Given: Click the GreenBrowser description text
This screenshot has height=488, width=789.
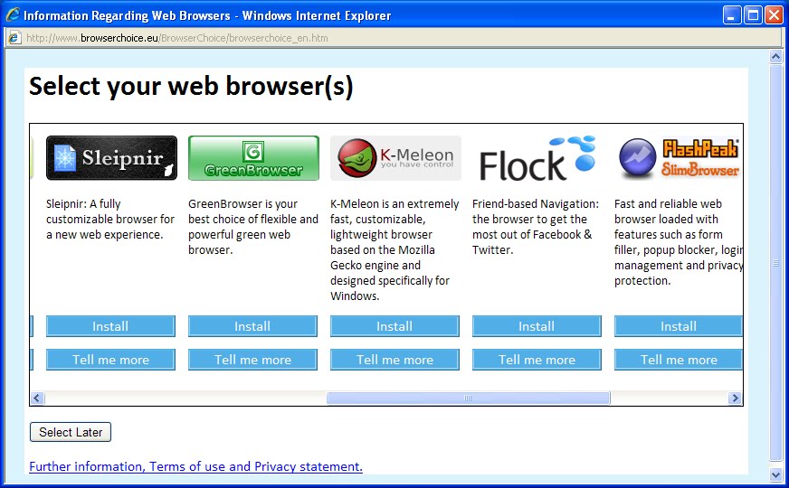Looking at the screenshot, I should (x=253, y=227).
